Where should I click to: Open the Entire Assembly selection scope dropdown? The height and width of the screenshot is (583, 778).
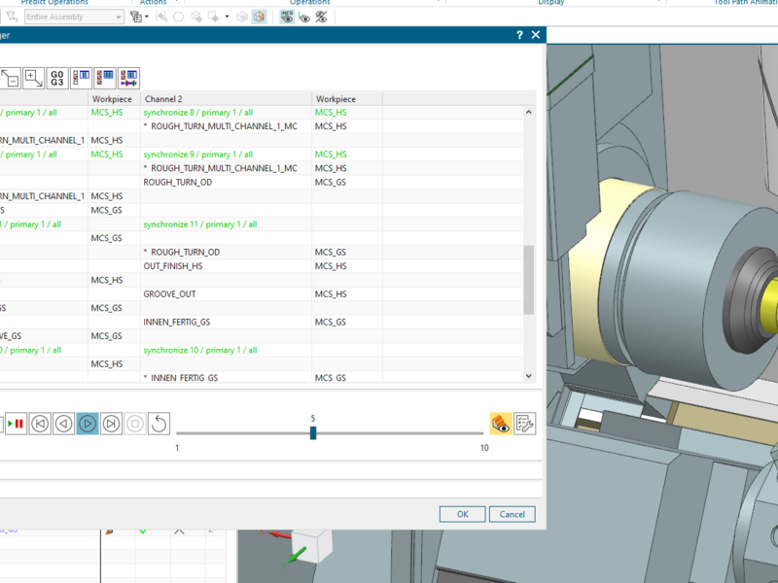click(74, 17)
